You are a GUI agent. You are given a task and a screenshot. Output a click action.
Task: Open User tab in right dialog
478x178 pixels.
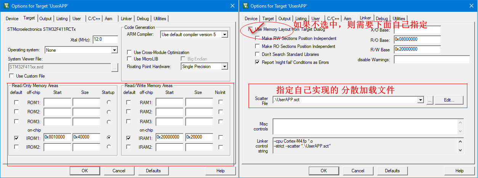(316, 19)
